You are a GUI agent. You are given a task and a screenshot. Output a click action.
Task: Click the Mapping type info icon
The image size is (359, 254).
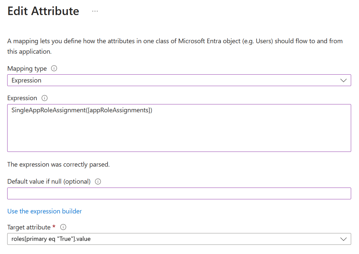54,68
